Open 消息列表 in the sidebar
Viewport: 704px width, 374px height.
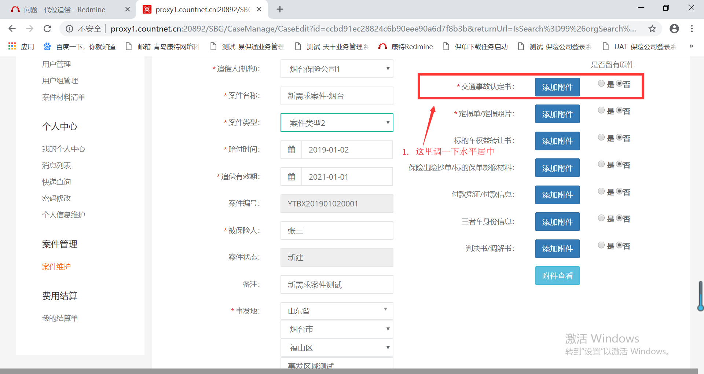coord(56,165)
